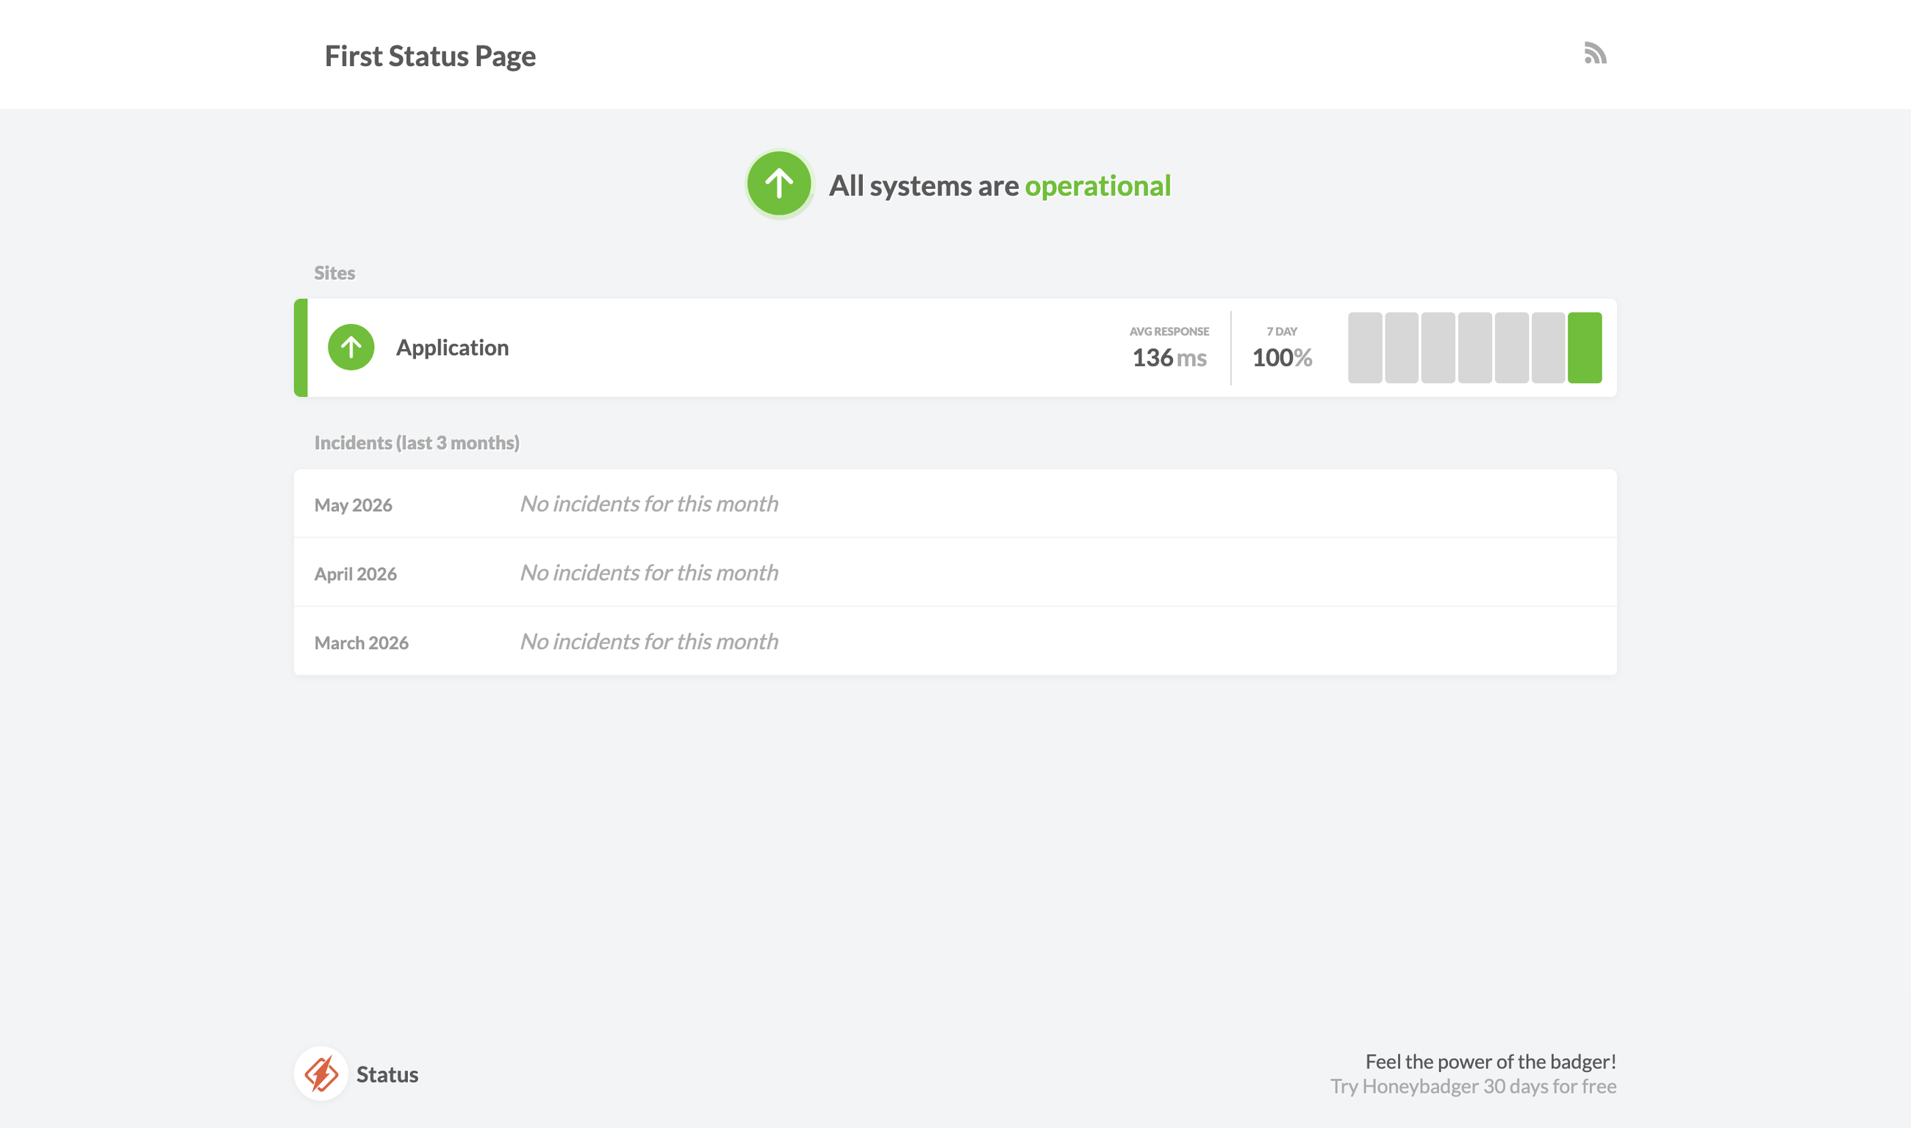This screenshot has width=1911, height=1128.
Task: Click the green word operational in headline
Action: click(x=1097, y=185)
